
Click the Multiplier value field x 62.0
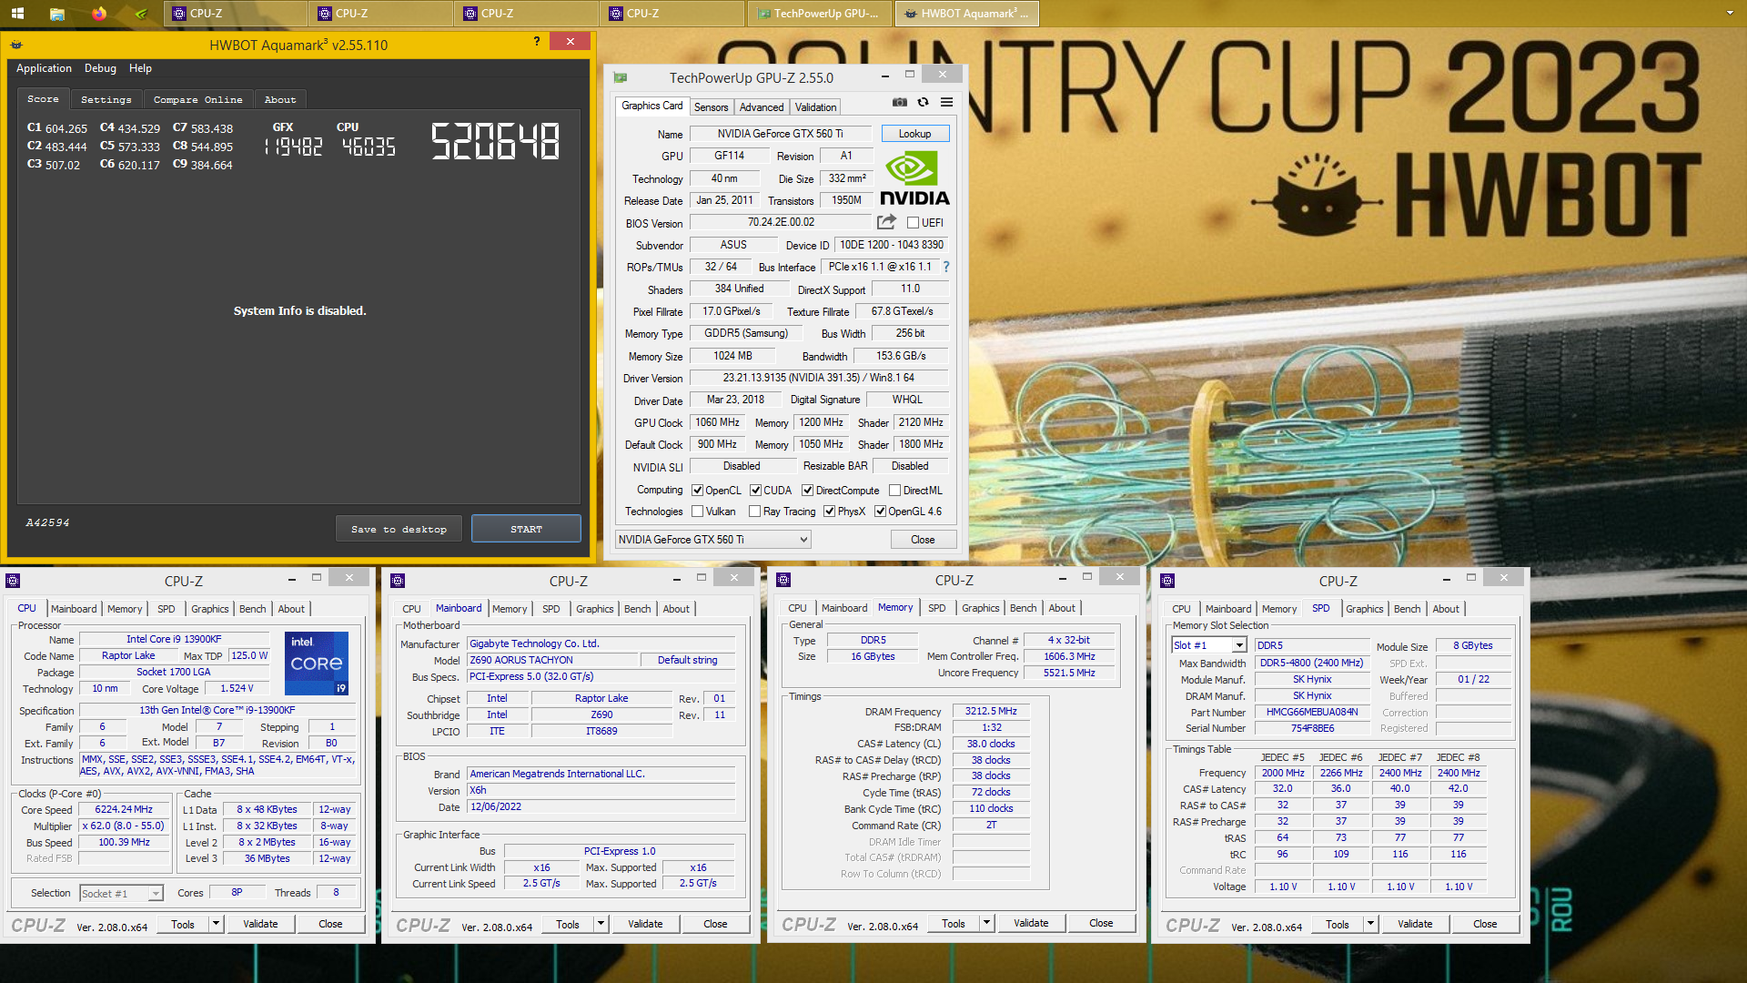(124, 826)
